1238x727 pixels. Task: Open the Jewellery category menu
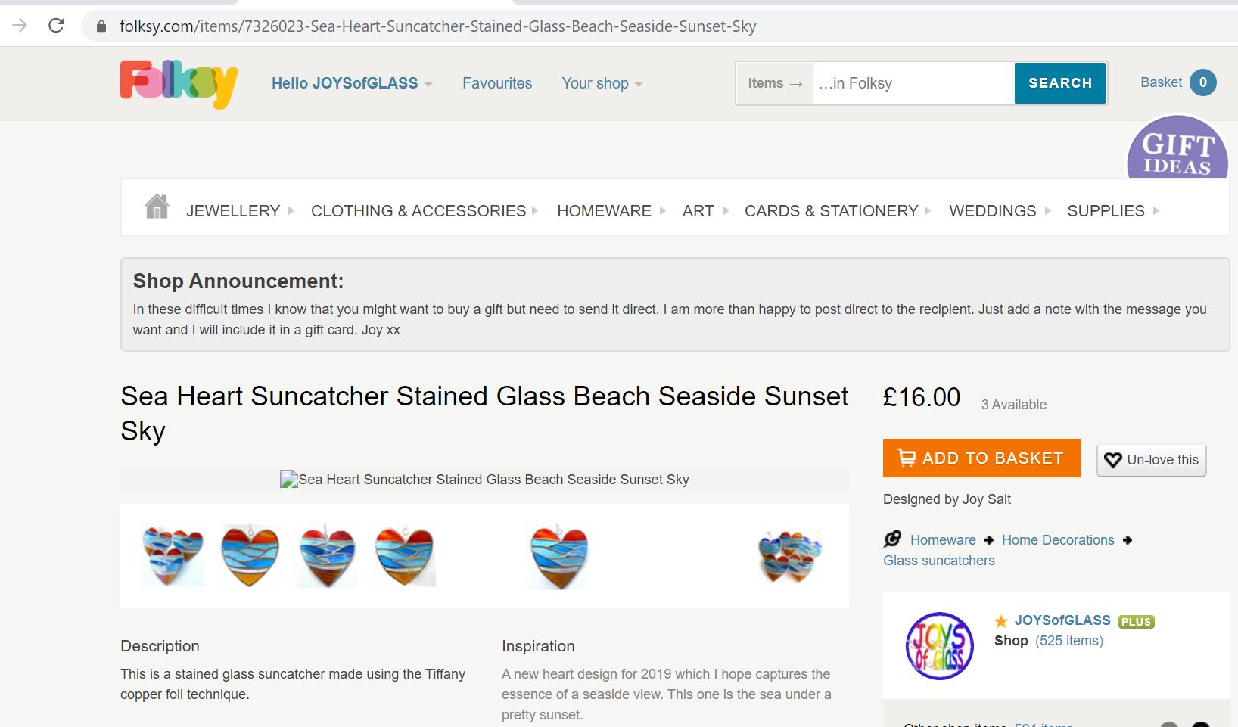(233, 211)
